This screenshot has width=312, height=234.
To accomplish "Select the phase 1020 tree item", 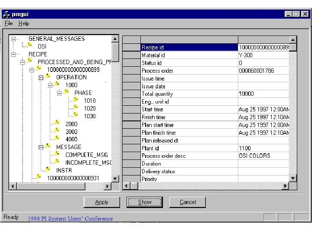I will pos(90,108).
